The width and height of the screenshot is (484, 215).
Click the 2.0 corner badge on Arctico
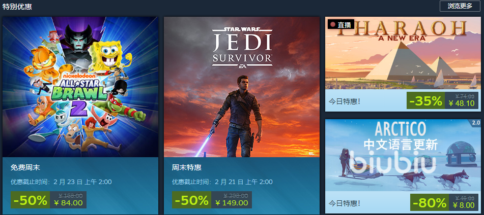[x=475, y=123]
